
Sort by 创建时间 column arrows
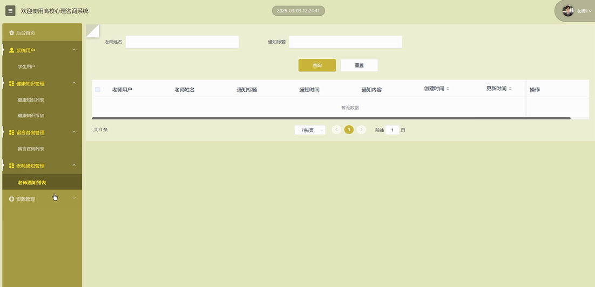coord(448,89)
